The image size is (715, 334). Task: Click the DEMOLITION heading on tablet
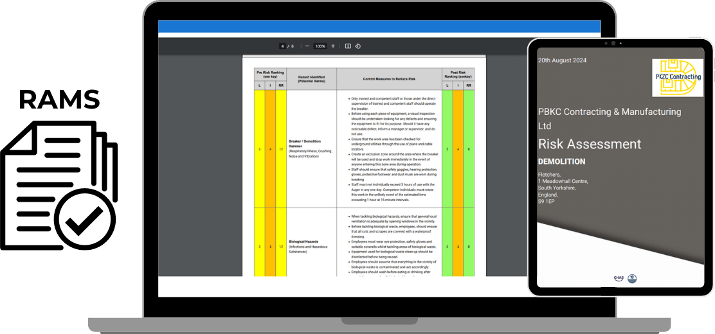pyautogui.click(x=561, y=162)
